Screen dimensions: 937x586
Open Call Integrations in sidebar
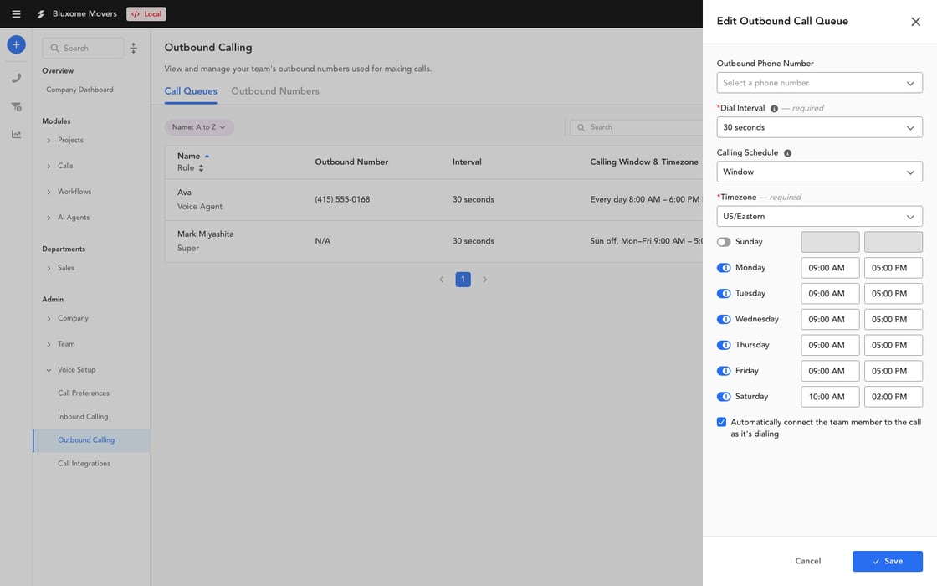(x=84, y=464)
